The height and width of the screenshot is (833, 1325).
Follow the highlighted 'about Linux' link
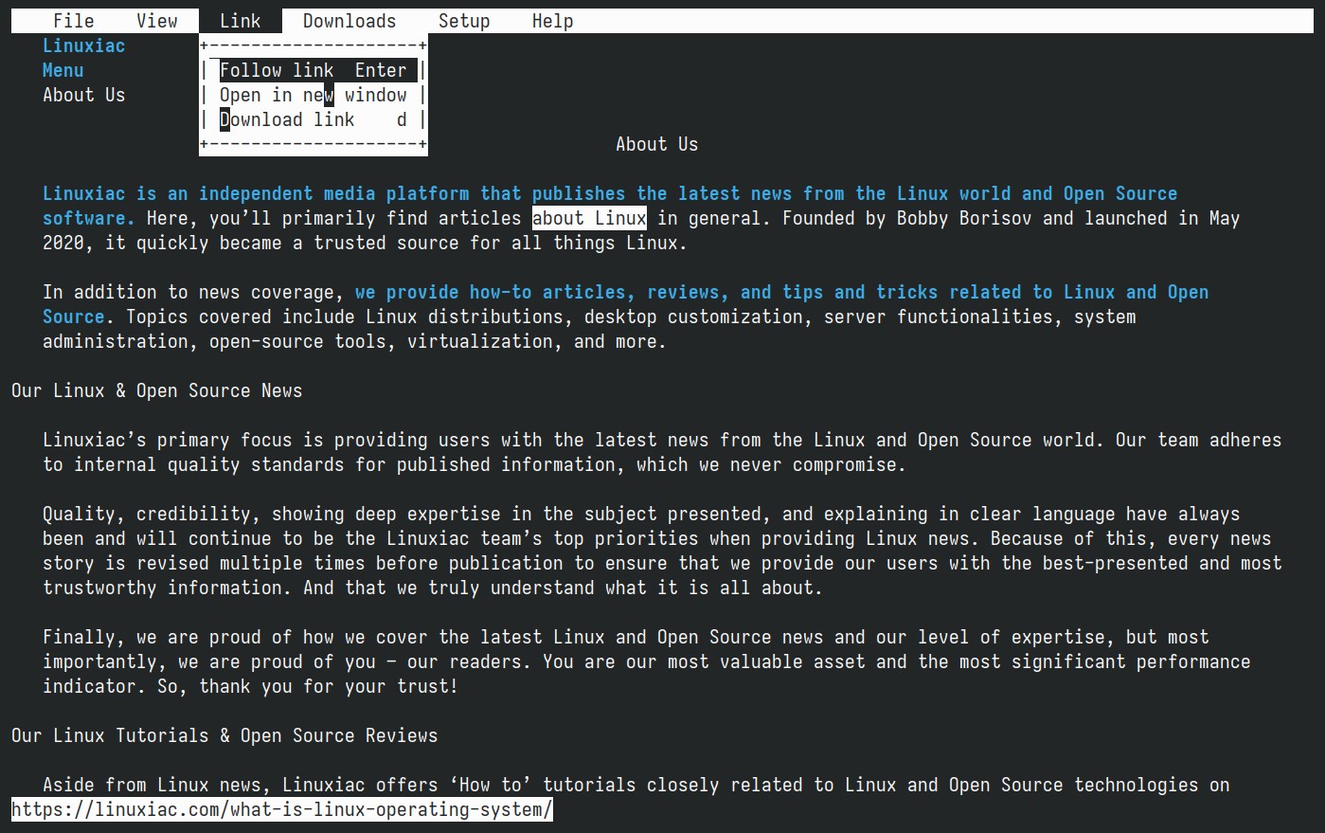(589, 218)
